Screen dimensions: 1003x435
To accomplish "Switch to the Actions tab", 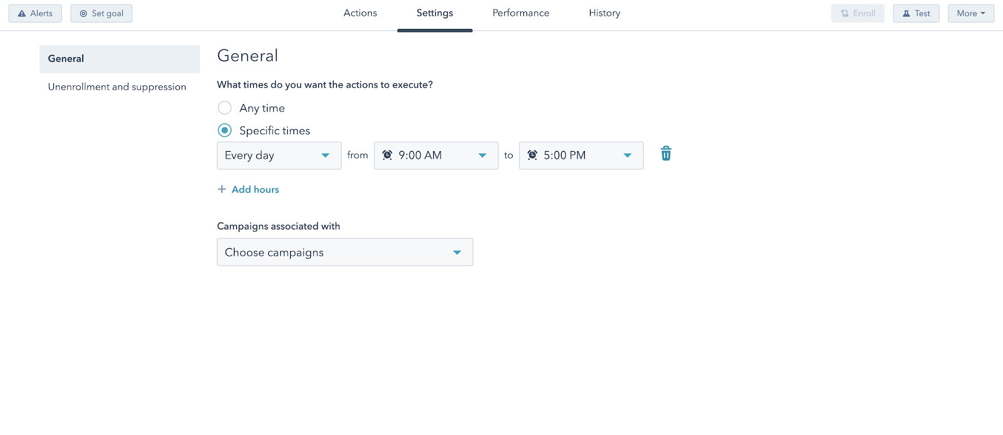I will coord(360,13).
